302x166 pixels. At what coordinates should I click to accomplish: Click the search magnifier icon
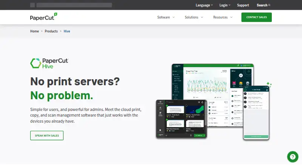(x=269, y=5)
